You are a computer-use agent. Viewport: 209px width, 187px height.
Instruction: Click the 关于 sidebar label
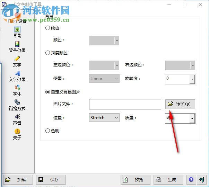point(17,137)
